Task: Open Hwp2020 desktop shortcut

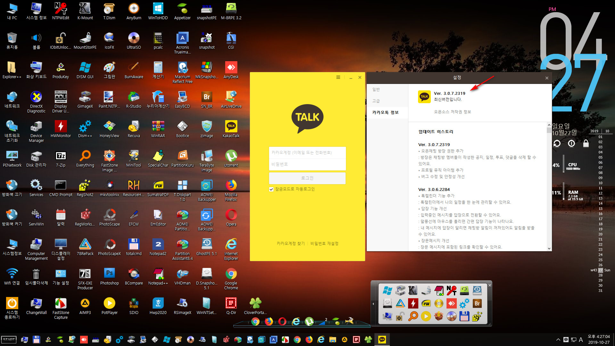Action: click(158, 306)
